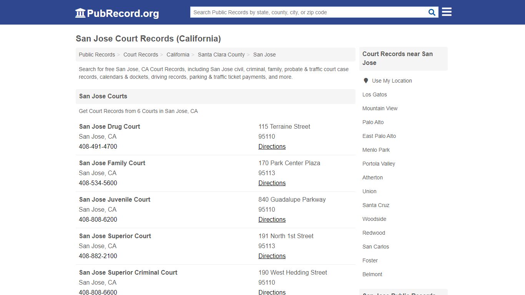The width and height of the screenshot is (525, 295).
Task: Click the San Jose Courts section header
Action: [x=216, y=96]
